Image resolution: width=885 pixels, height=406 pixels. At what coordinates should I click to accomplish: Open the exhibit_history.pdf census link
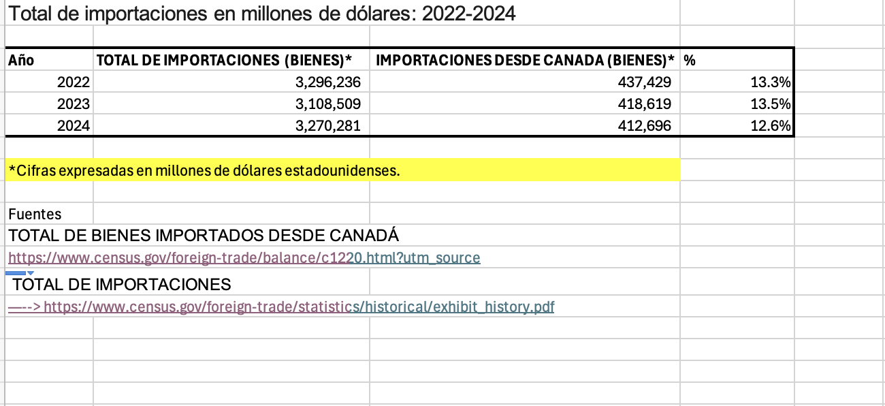298,307
